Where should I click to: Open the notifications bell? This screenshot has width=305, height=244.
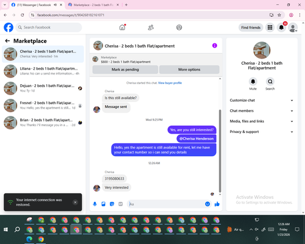click(x=281, y=27)
